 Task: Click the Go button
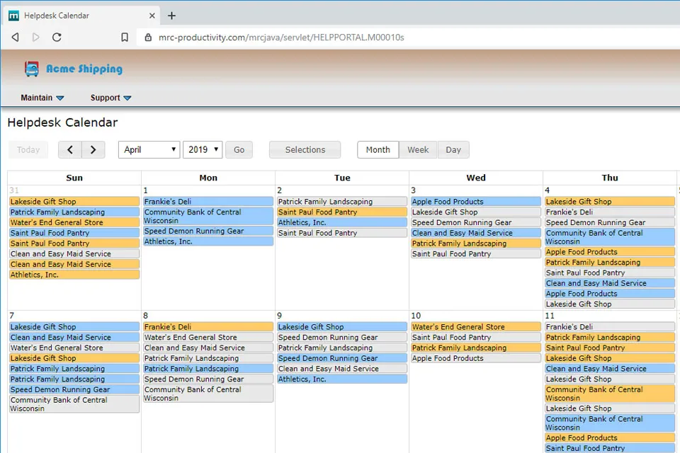(239, 150)
